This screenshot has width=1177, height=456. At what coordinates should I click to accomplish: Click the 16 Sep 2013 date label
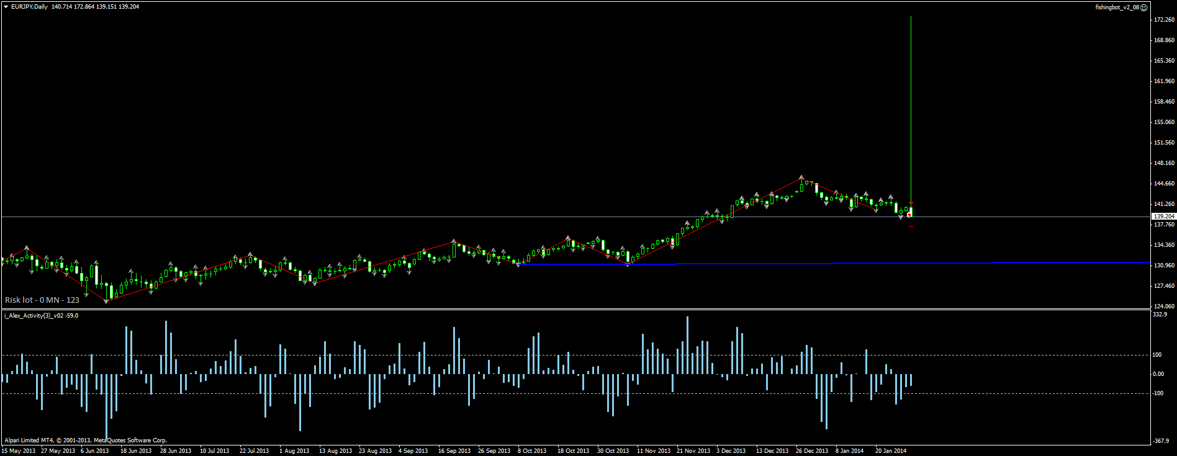coord(454,451)
